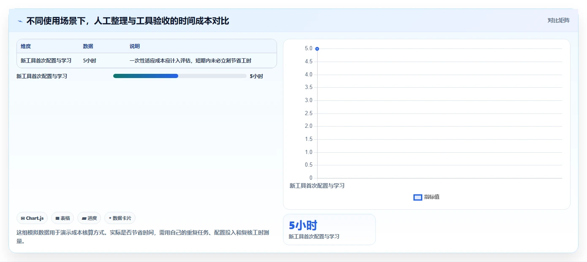Click the 5小时 value next to progress bar

(x=256, y=76)
